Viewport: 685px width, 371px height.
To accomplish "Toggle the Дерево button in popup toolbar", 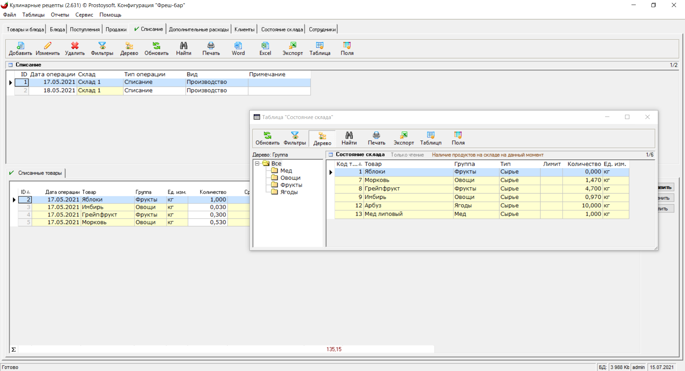I will point(322,138).
